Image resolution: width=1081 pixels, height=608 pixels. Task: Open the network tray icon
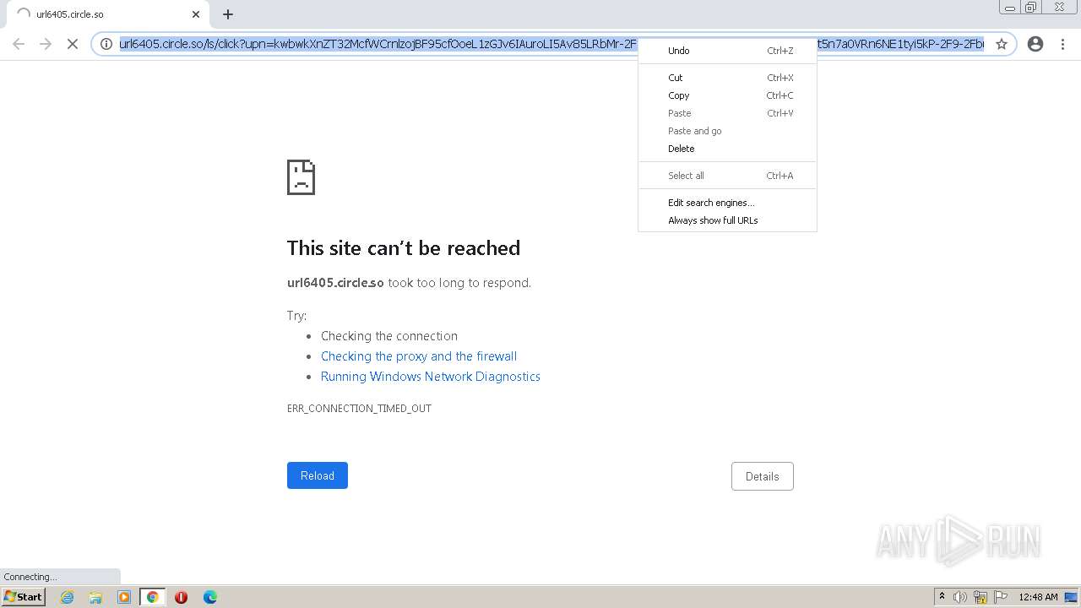click(x=981, y=597)
